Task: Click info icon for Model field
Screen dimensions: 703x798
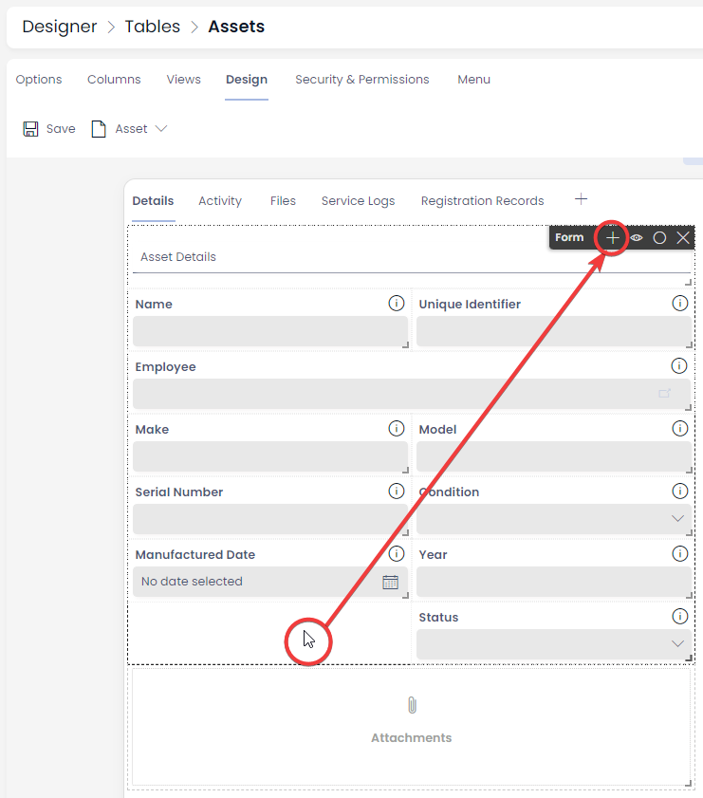Action: [x=680, y=429]
